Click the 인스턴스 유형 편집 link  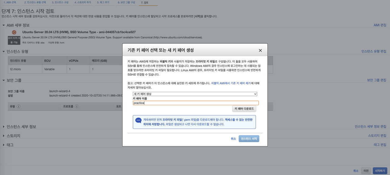coord(374,51)
